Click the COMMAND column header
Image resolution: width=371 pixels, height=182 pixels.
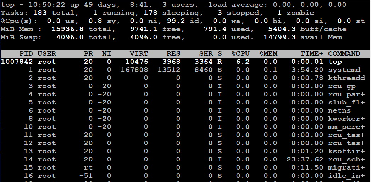[344, 53]
